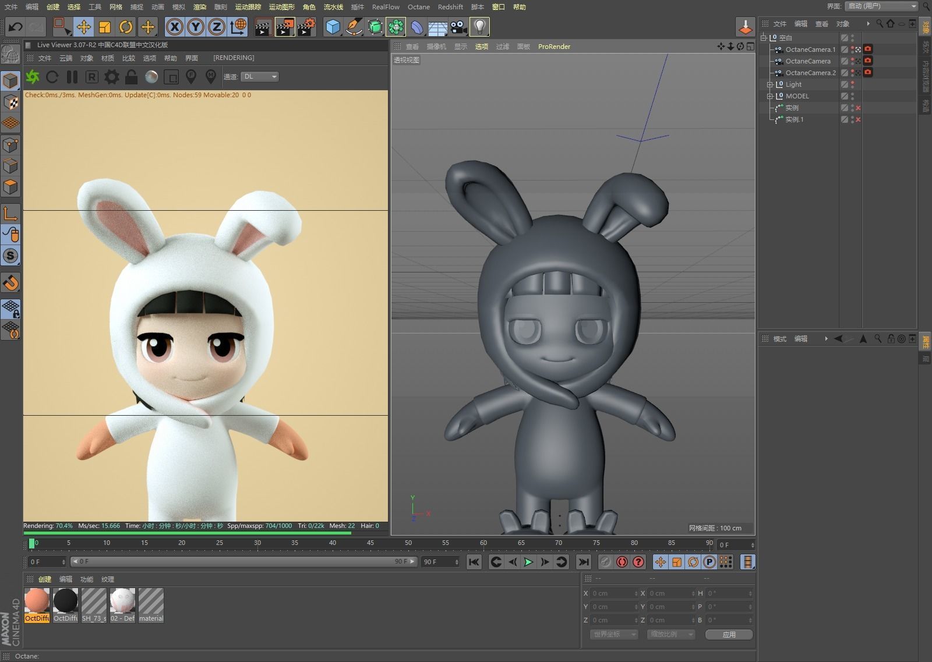
Task: Add a Floor environment object
Action: click(x=437, y=27)
